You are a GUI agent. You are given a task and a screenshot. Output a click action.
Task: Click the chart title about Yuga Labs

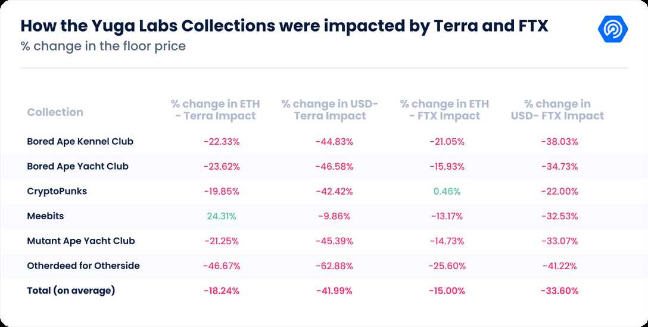coord(284,26)
